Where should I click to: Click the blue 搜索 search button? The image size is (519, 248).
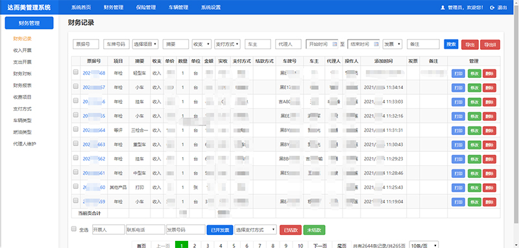click(451, 44)
